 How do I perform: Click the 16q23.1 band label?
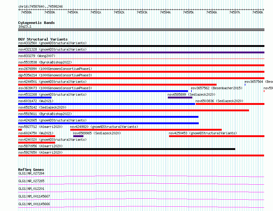[x=25, y=26]
